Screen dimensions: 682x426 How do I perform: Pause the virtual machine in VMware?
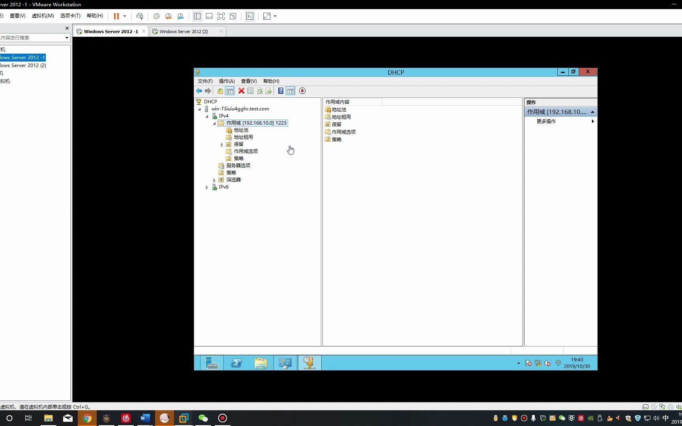[x=116, y=16]
